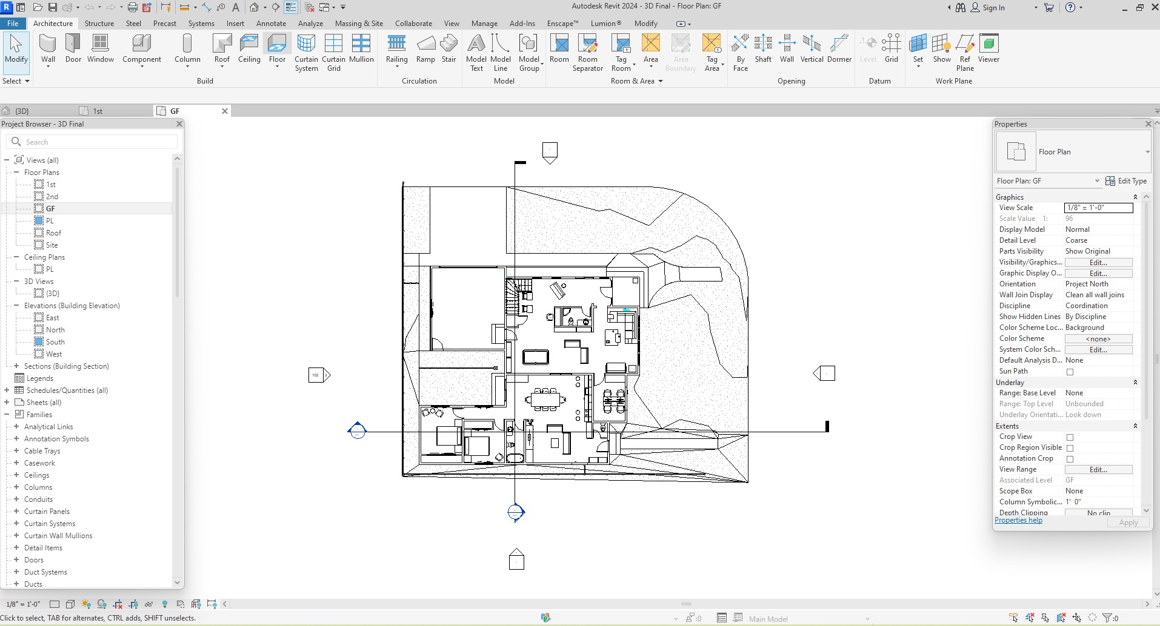Choose the Room tool
This screenshot has width=1160, height=626.
(x=559, y=48)
